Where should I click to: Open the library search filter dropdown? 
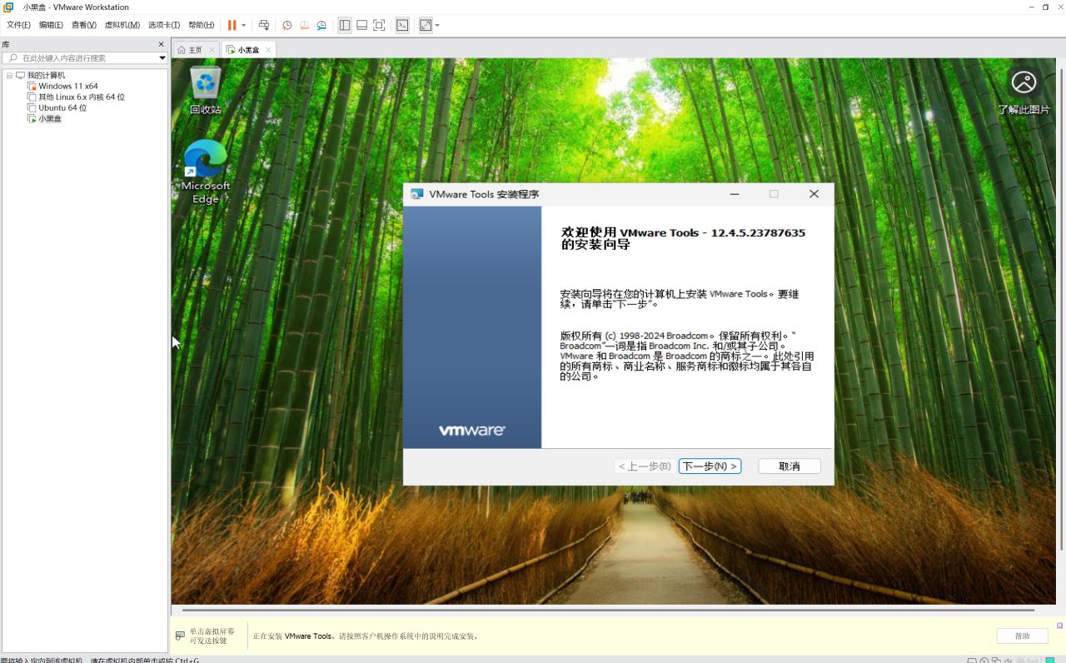click(x=162, y=58)
